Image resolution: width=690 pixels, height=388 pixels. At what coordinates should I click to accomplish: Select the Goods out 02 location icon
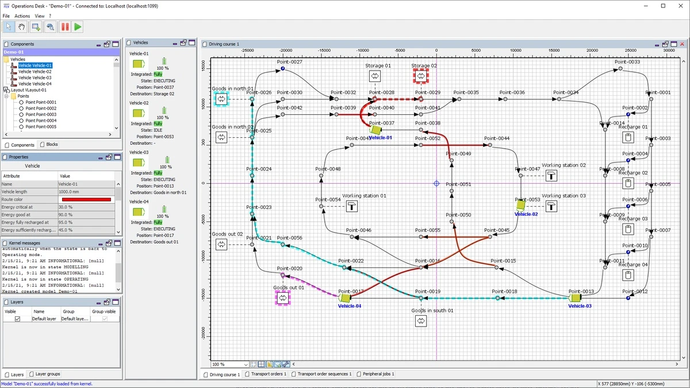[221, 245]
